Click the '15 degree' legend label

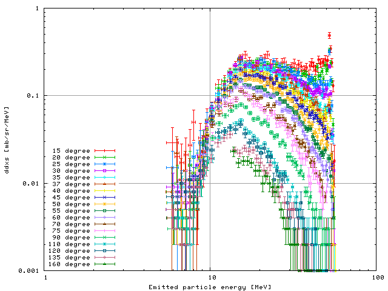(71, 151)
